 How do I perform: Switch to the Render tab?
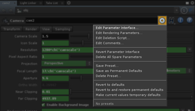pyautogui.click(x=31, y=29)
